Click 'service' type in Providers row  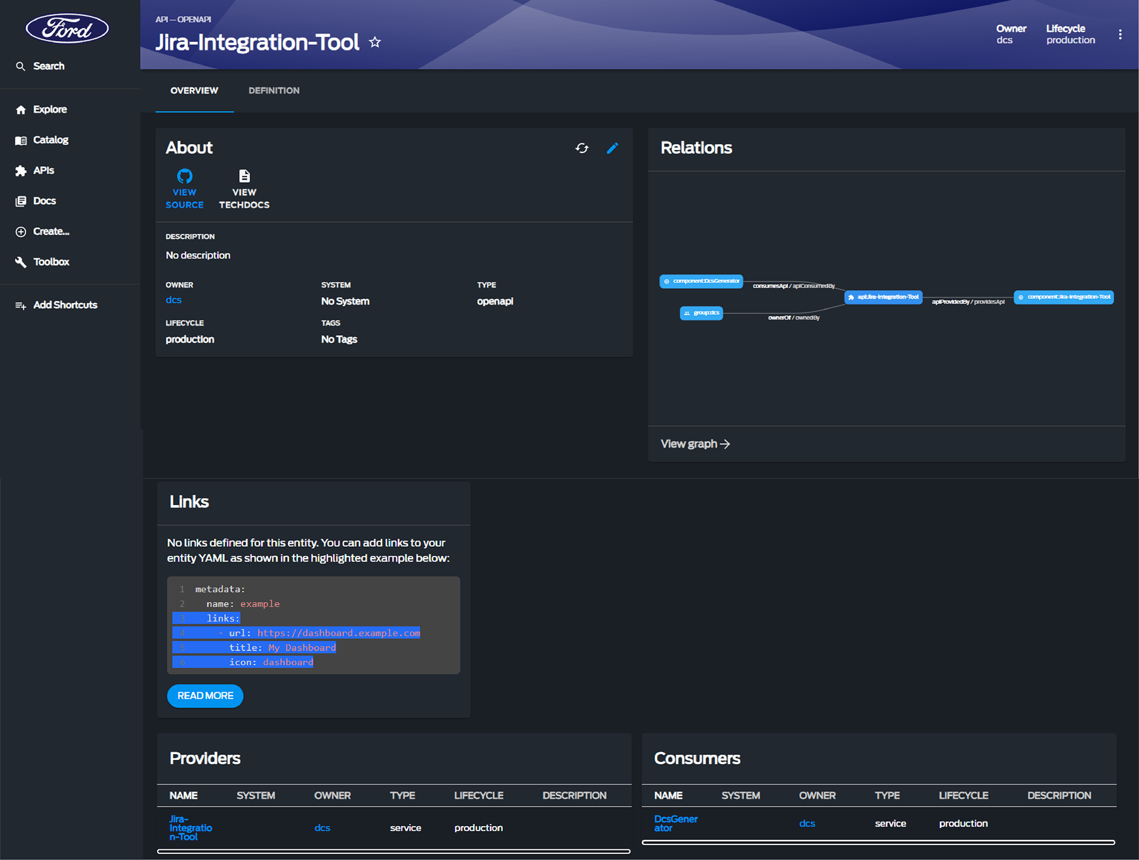pos(405,828)
